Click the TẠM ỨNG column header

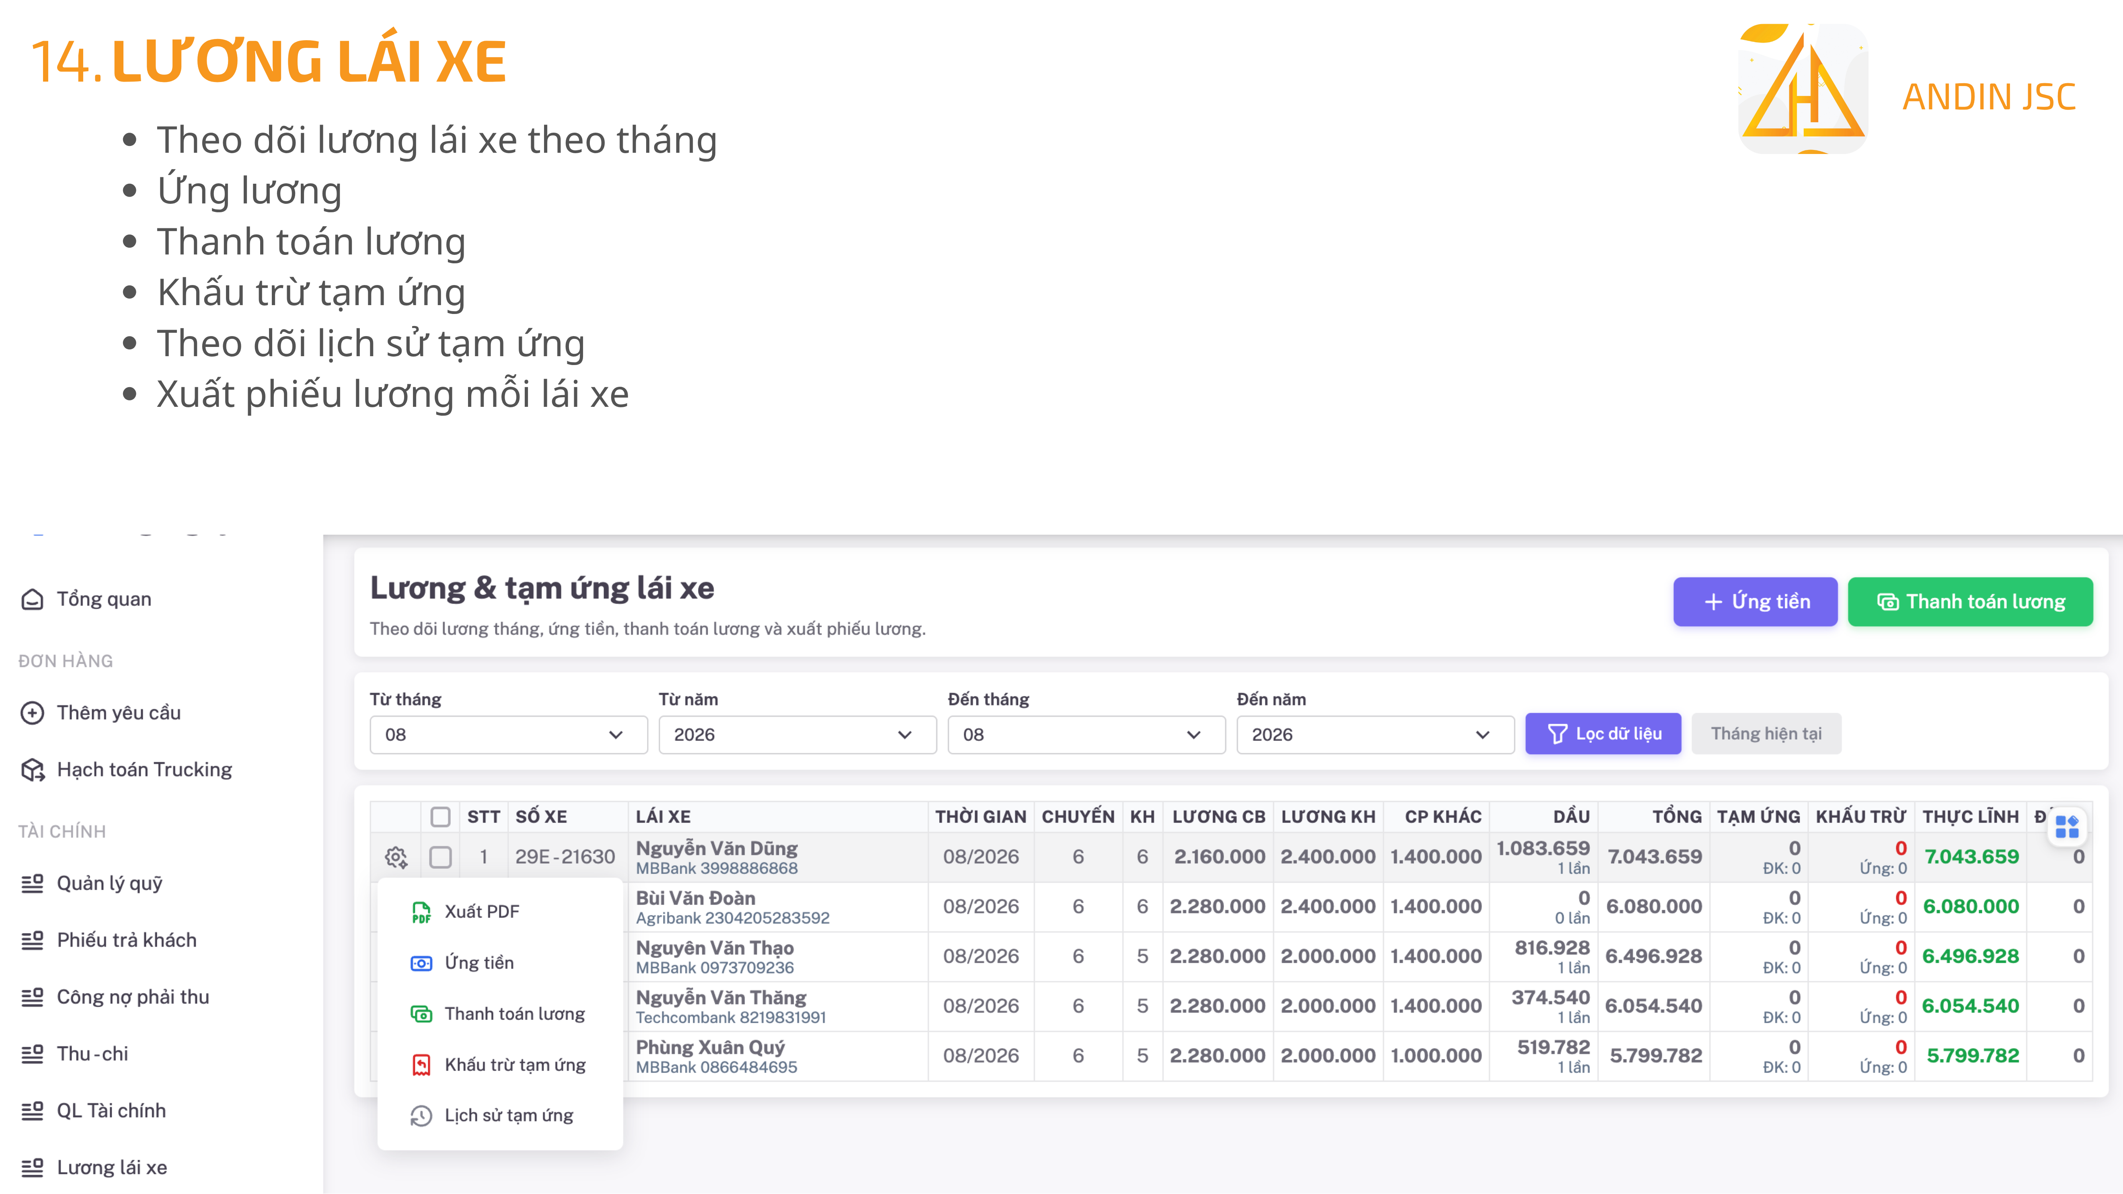(x=1759, y=817)
